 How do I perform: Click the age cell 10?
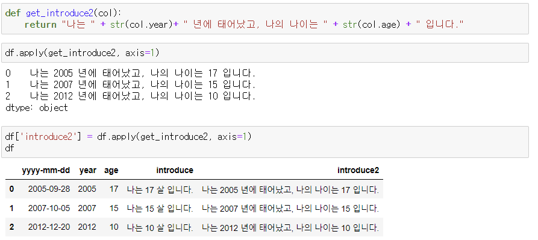tap(114, 227)
